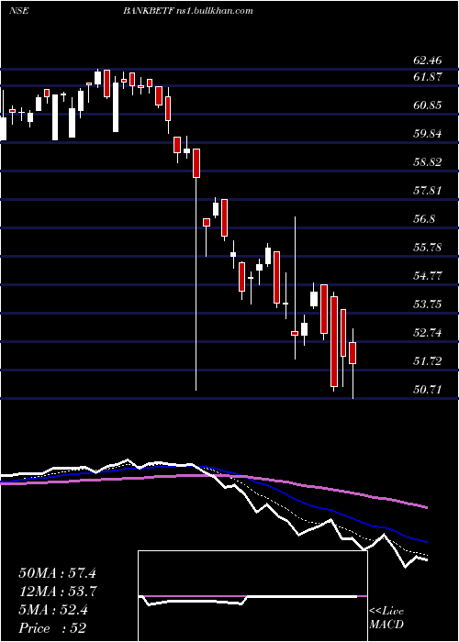Viewport: 459px width, 642px height.
Task: Click the 50MA : 57.4 reading
Action: 57,573
